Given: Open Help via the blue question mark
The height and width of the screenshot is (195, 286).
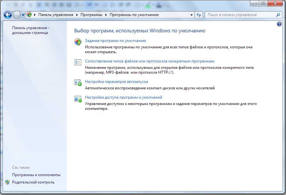Looking at the screenshot, I should click(280, 24).
